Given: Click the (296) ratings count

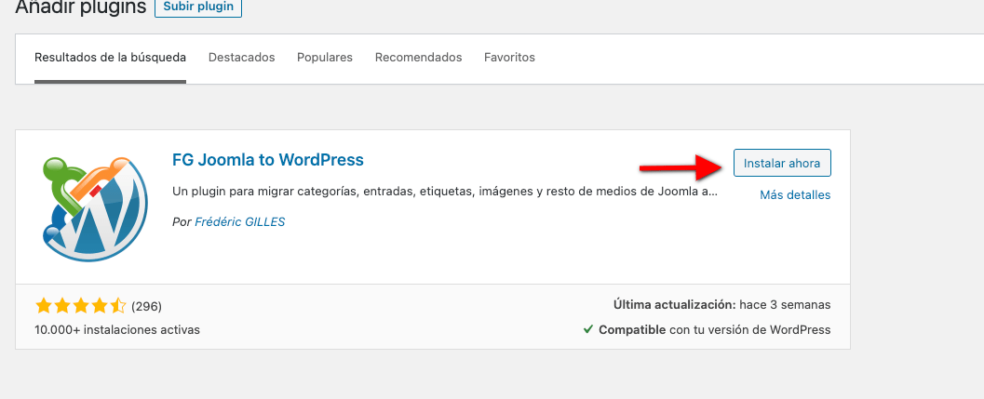Looking at the screenshot, I should coord(146,306).
